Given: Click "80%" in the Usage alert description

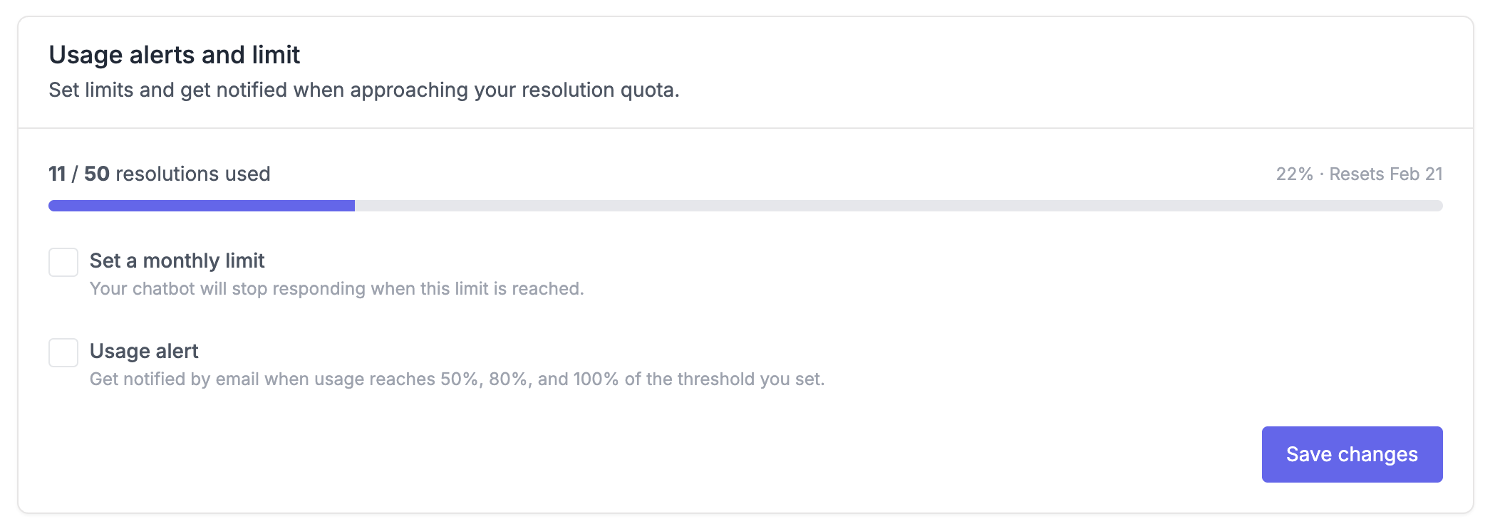Looking at the screenshot, I should (507, 379).
